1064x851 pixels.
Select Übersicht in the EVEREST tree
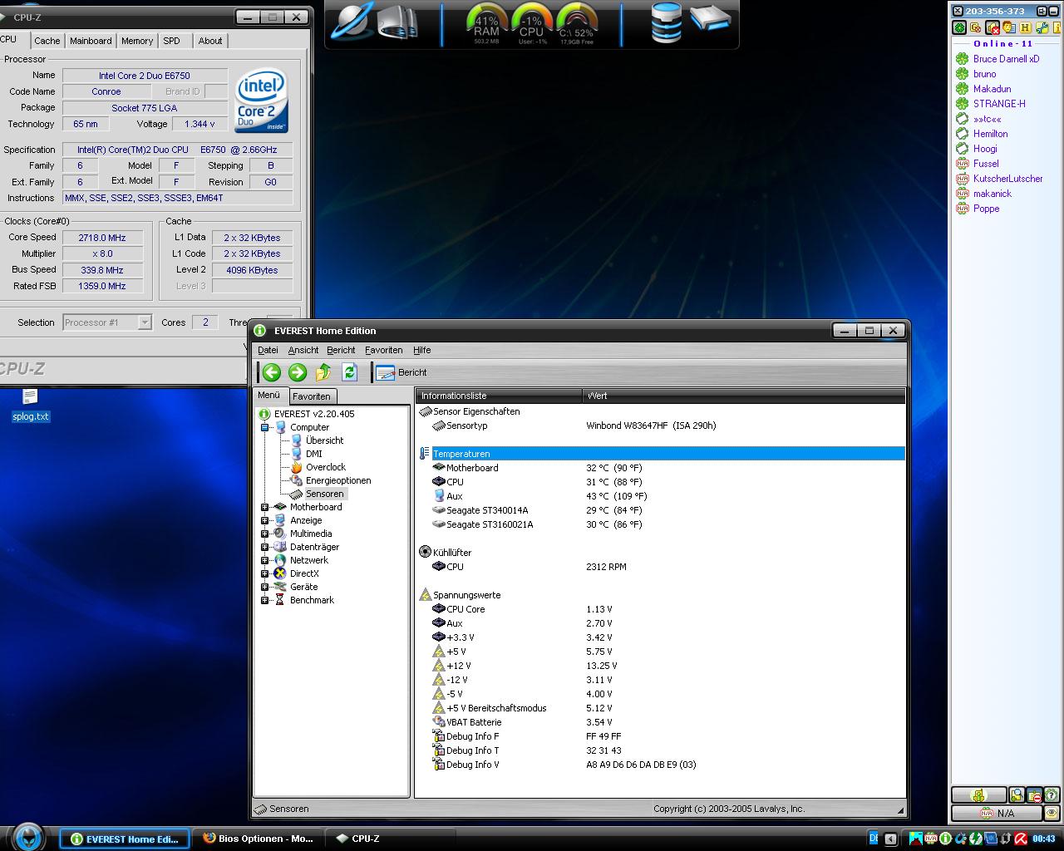[x=324, y=440]
